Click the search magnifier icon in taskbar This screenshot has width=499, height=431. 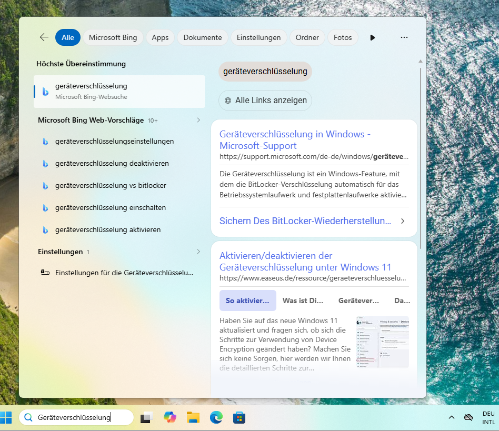(28, 417)
